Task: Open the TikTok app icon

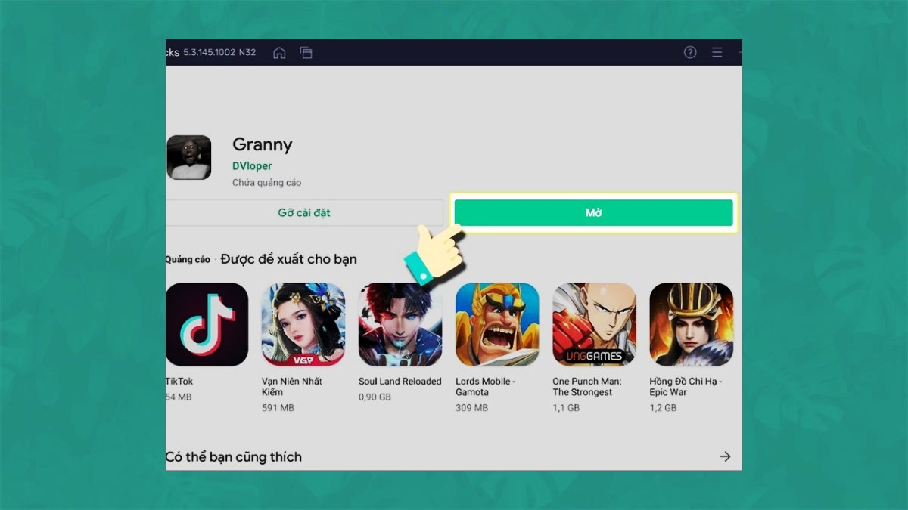Action: (x=207, y=324)
